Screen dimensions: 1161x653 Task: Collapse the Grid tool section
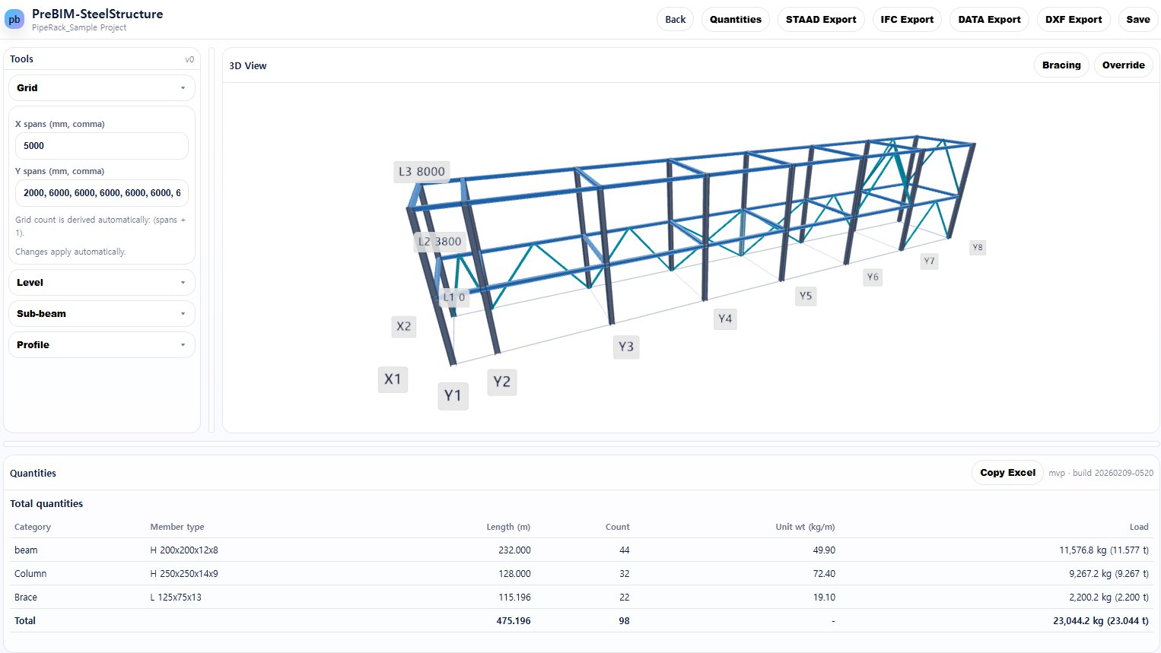pyautogui.click(x=101, y=87)
